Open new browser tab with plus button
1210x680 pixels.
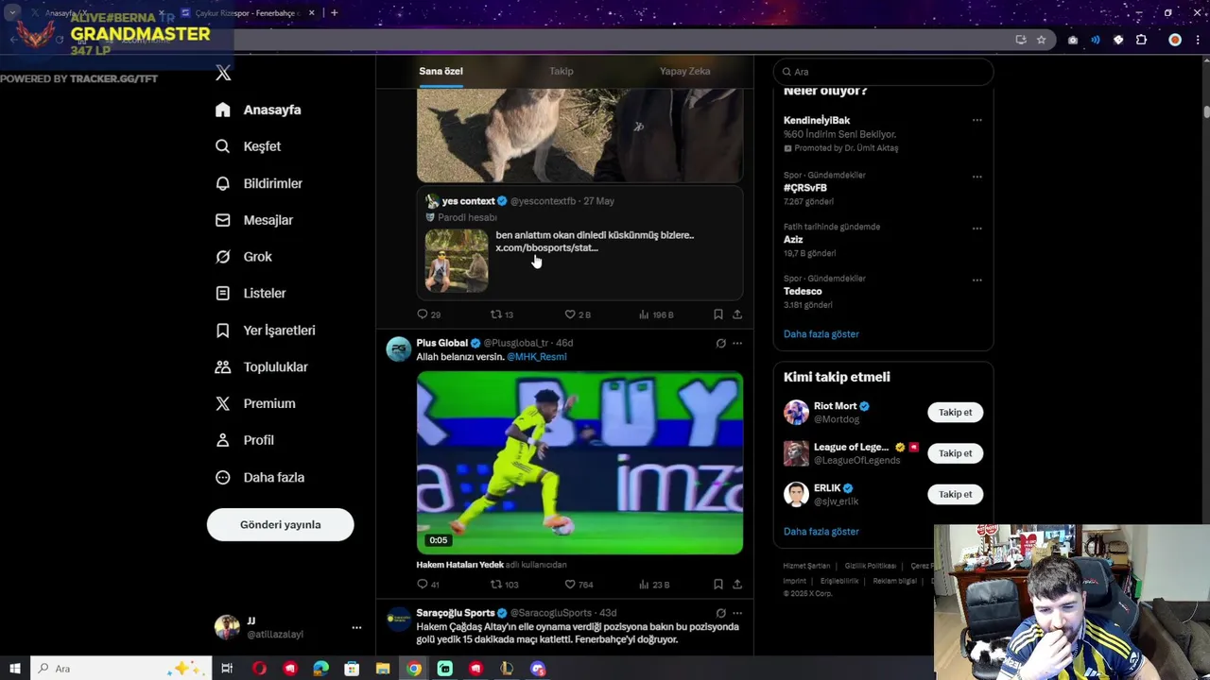click(334, 13)
